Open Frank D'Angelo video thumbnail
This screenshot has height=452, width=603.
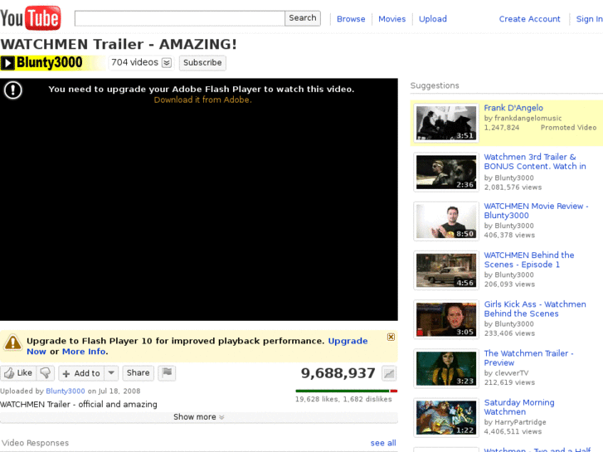point(446,123)
